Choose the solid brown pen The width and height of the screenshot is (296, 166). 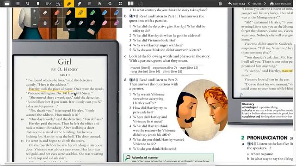(x=92, y=23)
